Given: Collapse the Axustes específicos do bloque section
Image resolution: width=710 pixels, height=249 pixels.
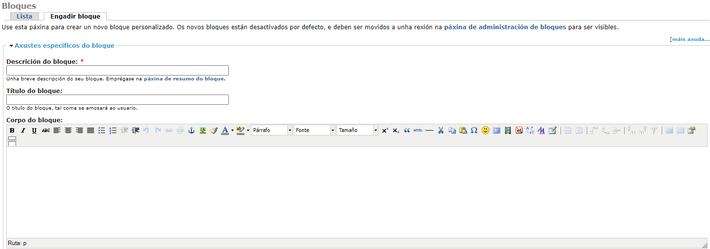Looking at the screenshot, I should pyautogui.click(x=64, y=45).
